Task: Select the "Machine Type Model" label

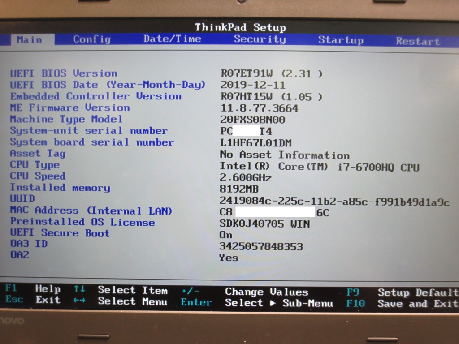Action: 66,119
